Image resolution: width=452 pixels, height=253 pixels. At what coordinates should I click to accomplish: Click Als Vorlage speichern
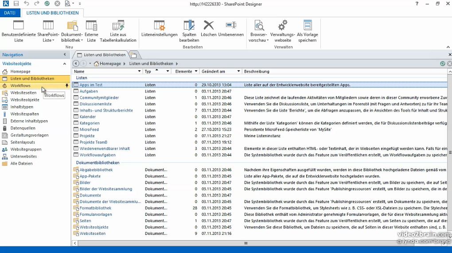307,31
